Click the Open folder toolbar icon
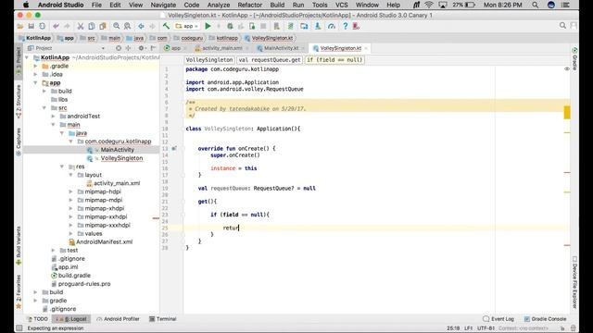Image resolution: width=593 pixels, height=333 pixels. pos(20,26)
